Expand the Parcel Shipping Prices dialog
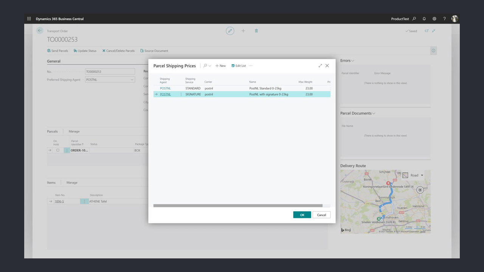Image resolution: width=484 pixels, height=272 pixels. coord(320,66)
